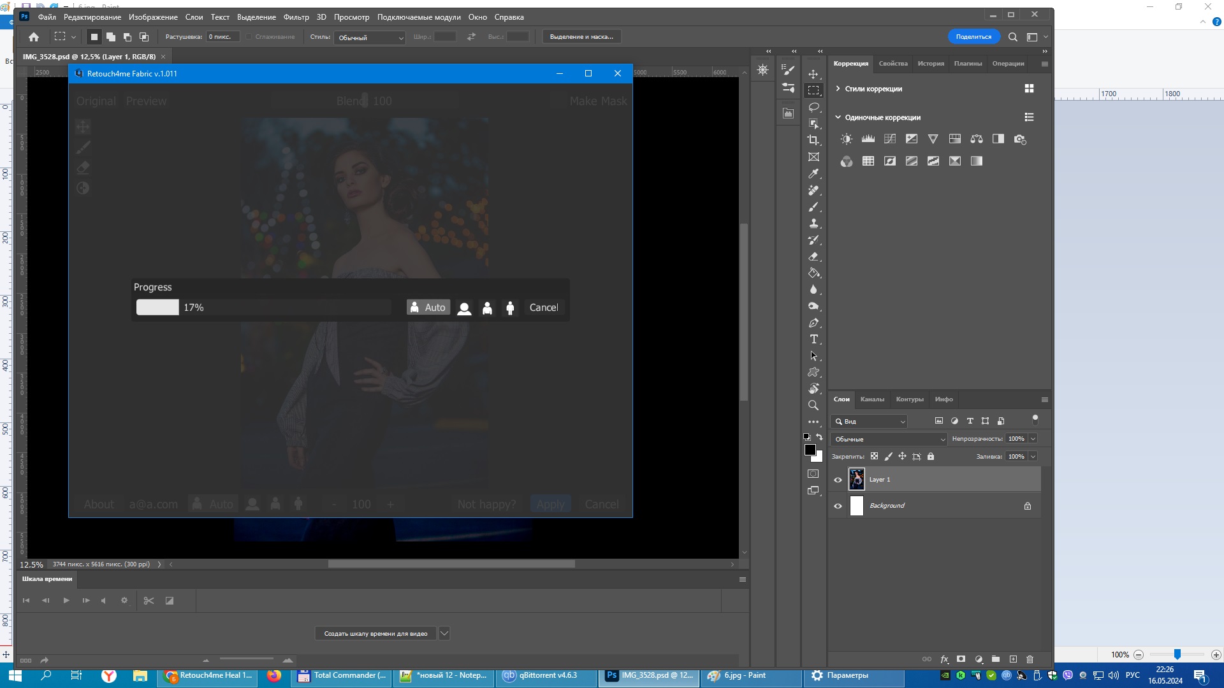Select the Clone Stamp tool
The image size is (1224, 688).
[813, 224]
